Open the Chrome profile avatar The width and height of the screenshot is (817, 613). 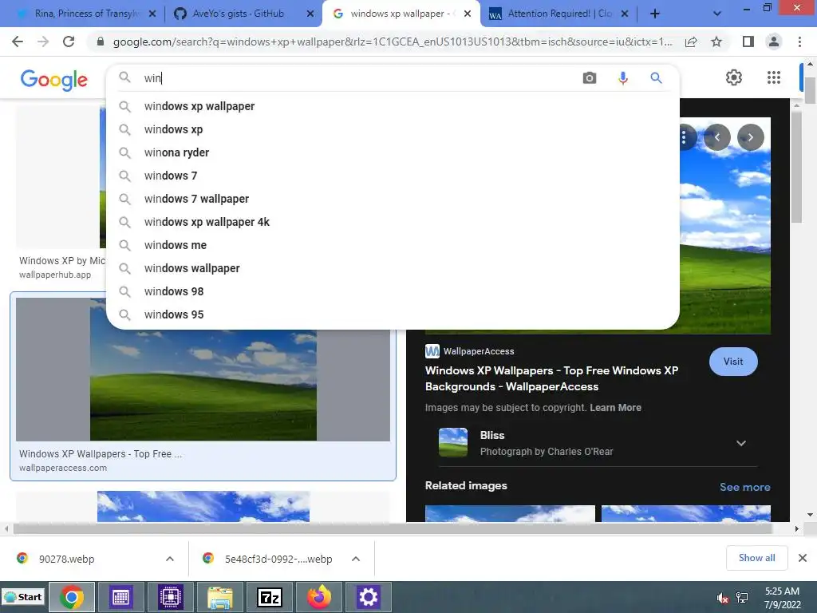774,42
